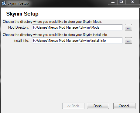Click the 'Mod Directory:' label
This screenshot has height=113, width=140.
click(19, 27)
